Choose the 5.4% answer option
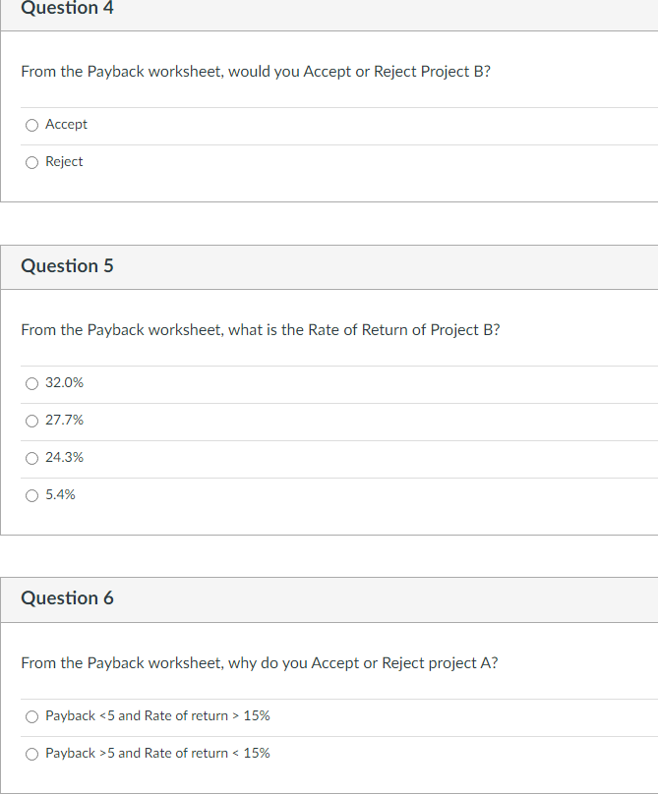 31,494
